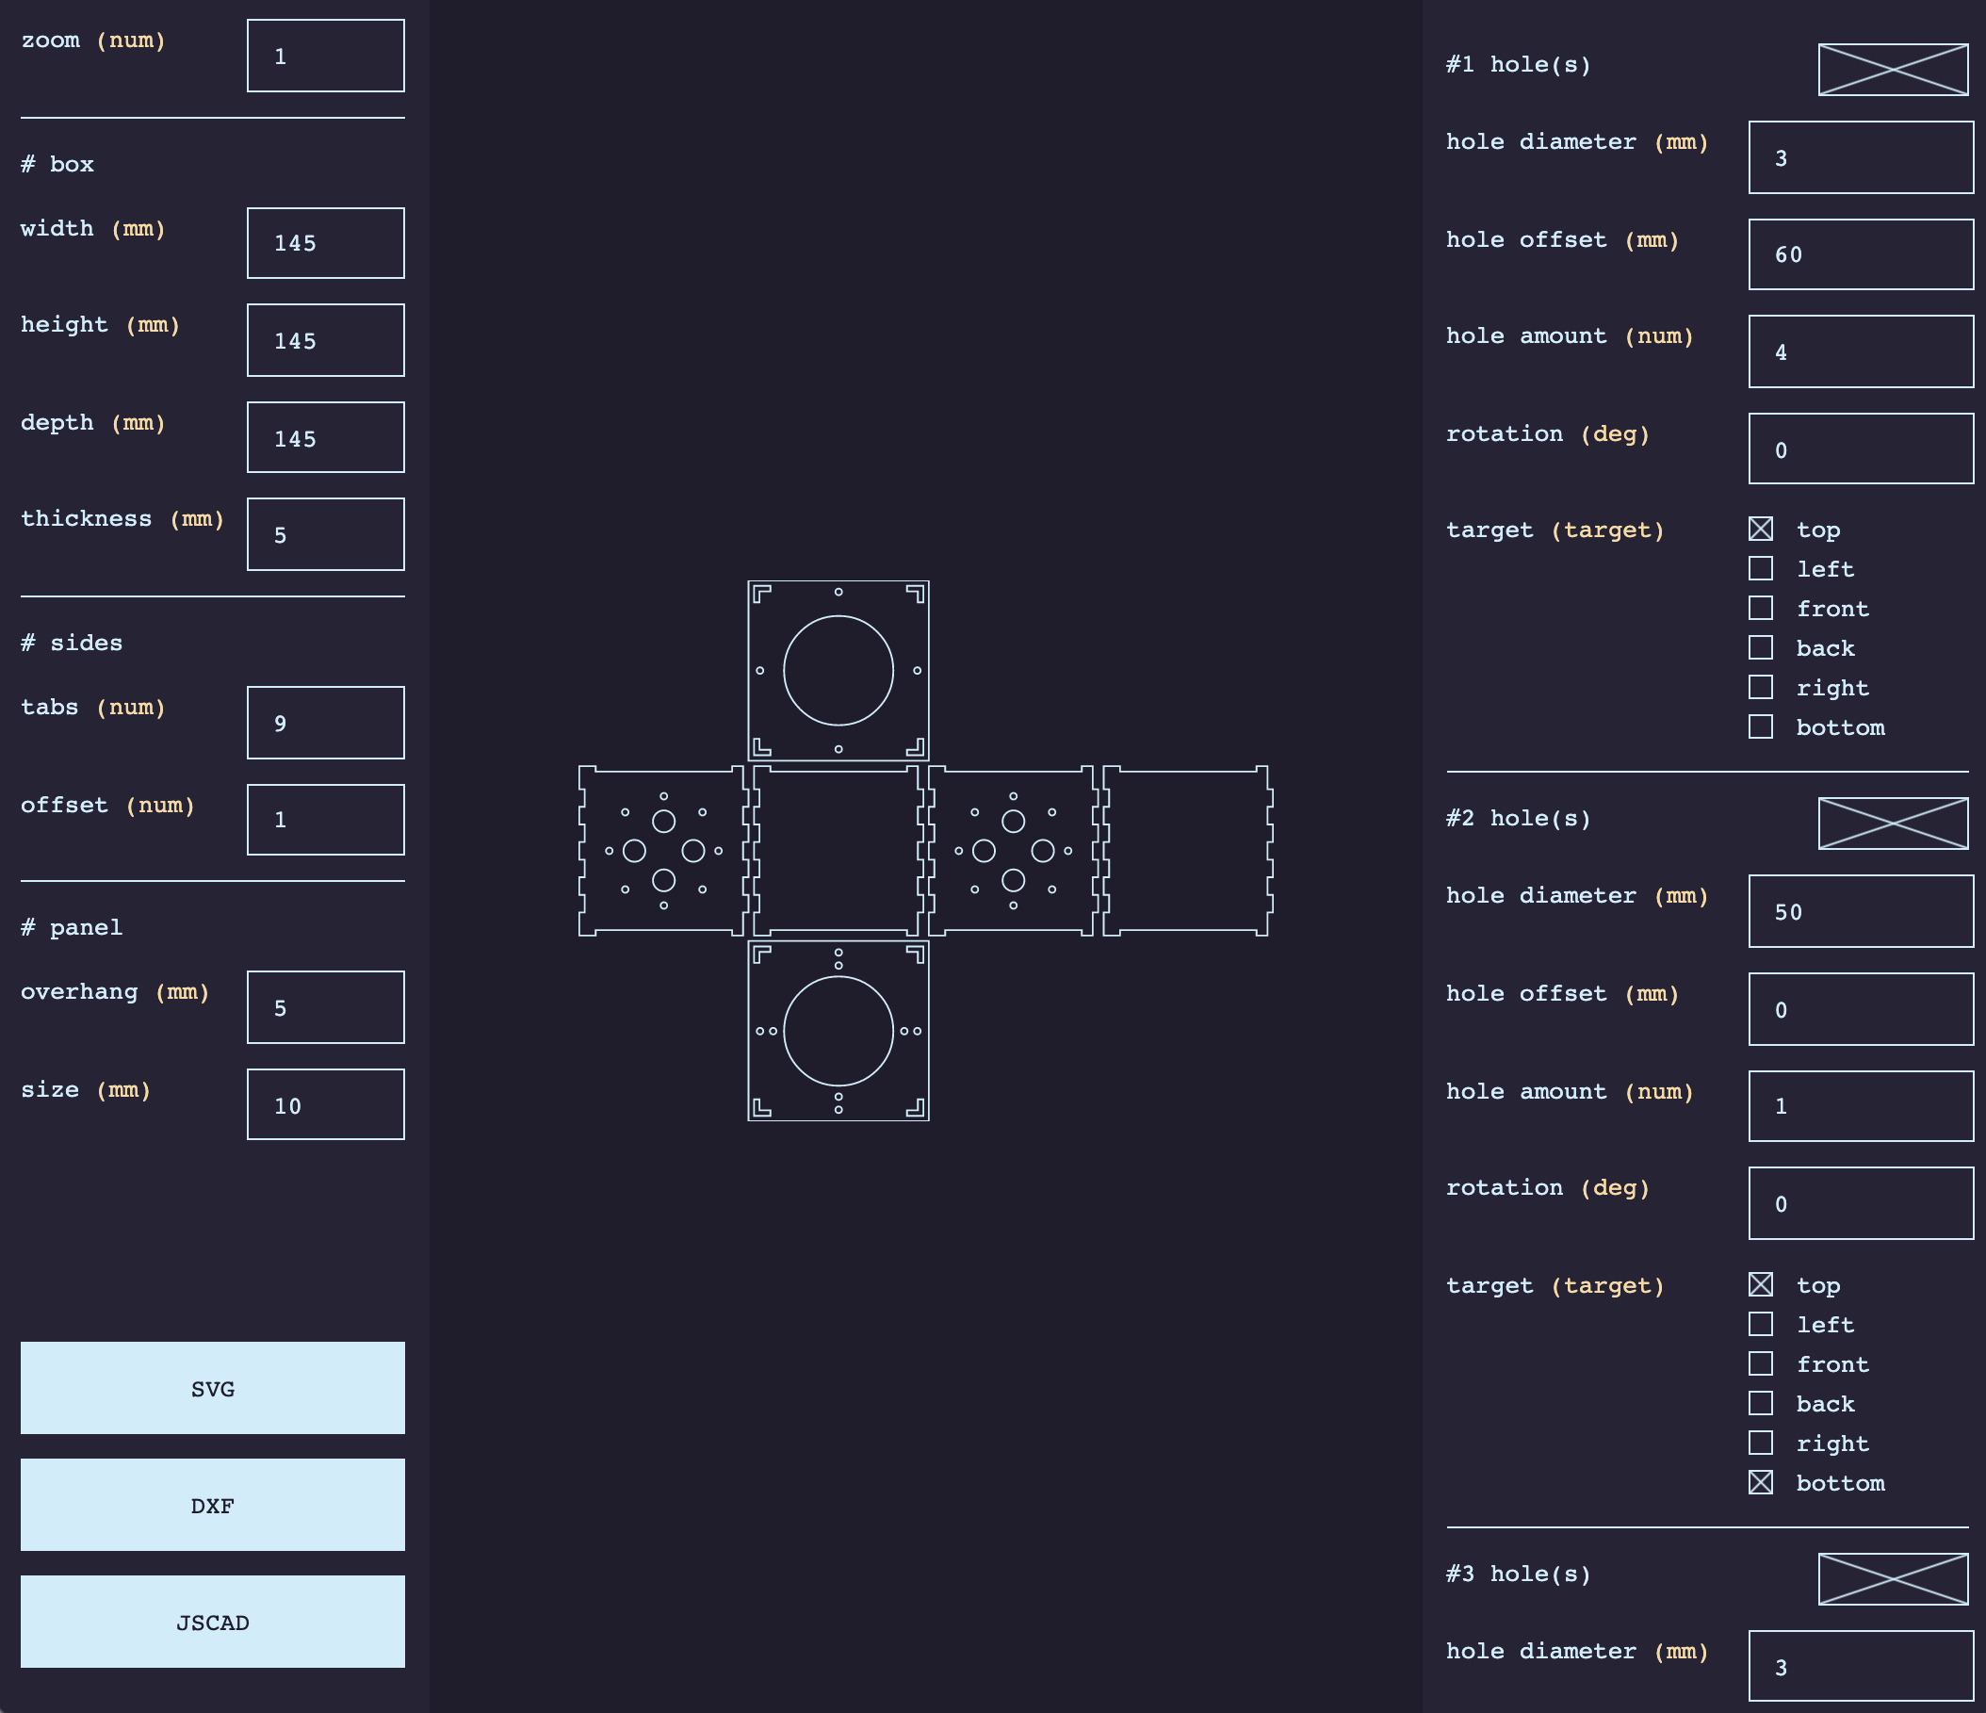Focus #1 hole offset field showing 60
Viewport: 1986px width, 1713px height.
coord(1860,254)
